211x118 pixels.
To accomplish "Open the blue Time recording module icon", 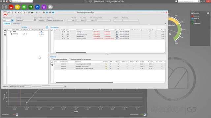I will click(37, 7).
